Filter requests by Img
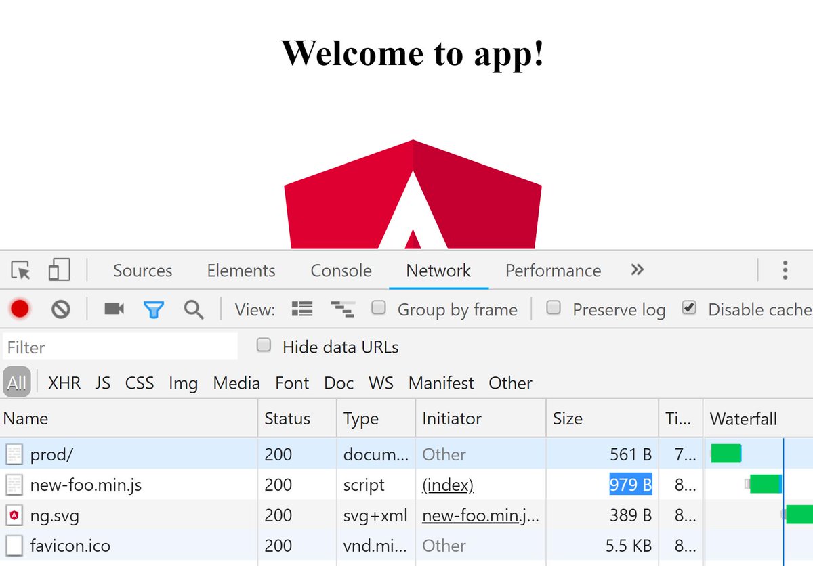This screenshot has height=566, width=813. click(x=183, y=383)
